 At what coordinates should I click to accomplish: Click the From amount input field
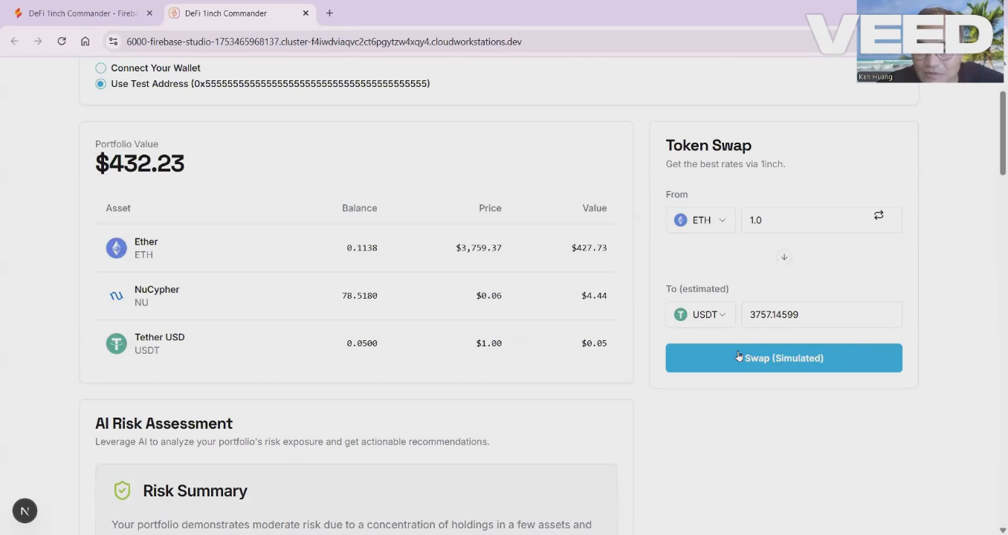coord(807,220)
